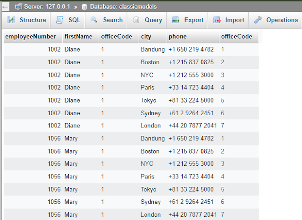Select Bandung city cell in first Diane row
Viewport: 302px width, 220px height.
click(152, 49)
